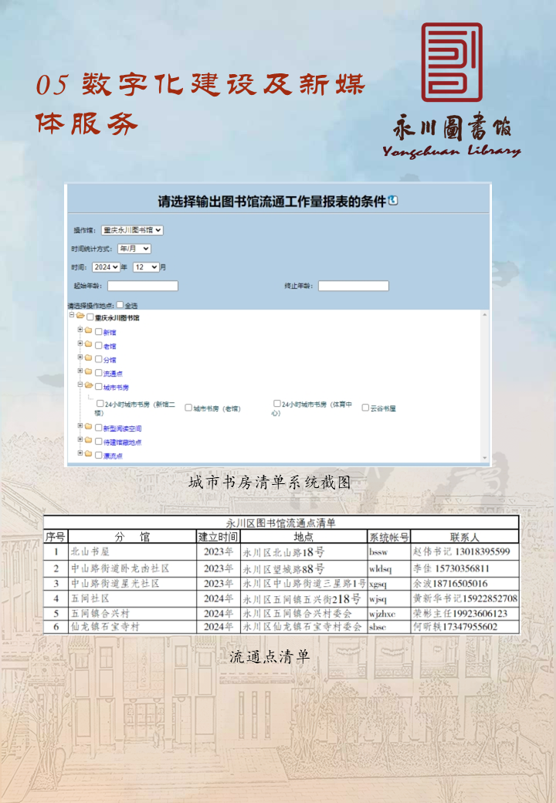Click the 五间镇合兴村 table cell
Screen dimensions: 556x803
click(132, 613)
